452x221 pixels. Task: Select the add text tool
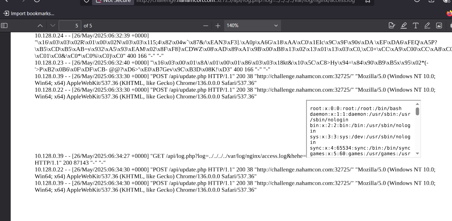point(415,25)
